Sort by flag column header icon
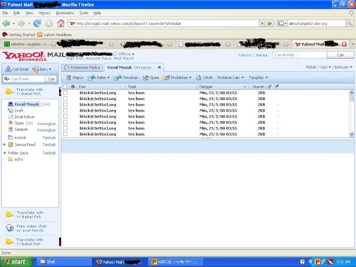The height and width of the screenshot is (267, 356). (x=277, y=86)
